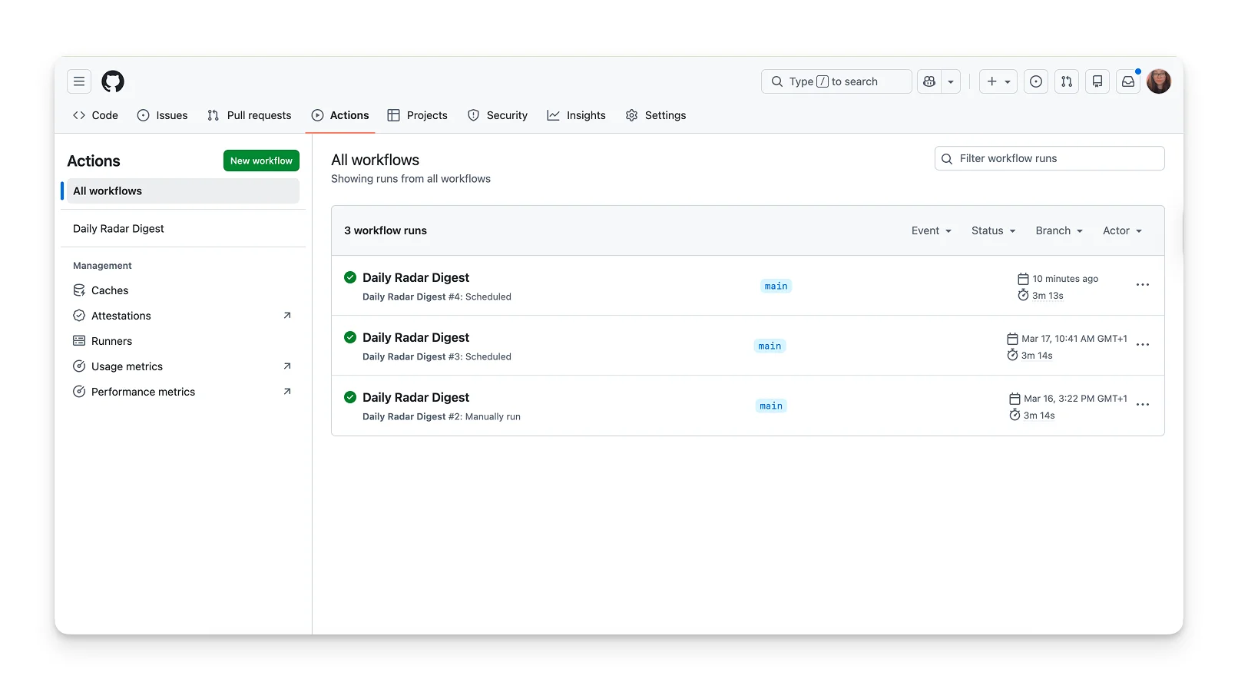
Task: Open the Create new plus menu
Action: point(998,81)
